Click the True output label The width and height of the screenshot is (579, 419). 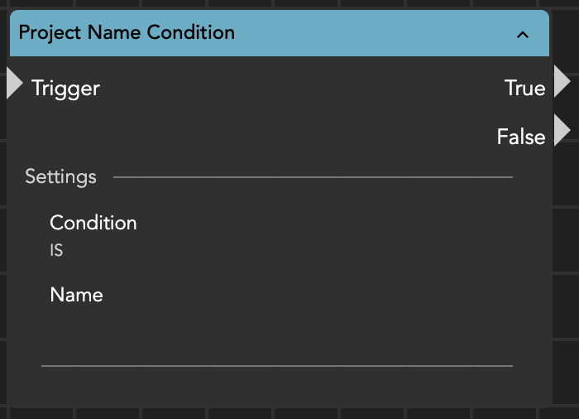(524, 89)
